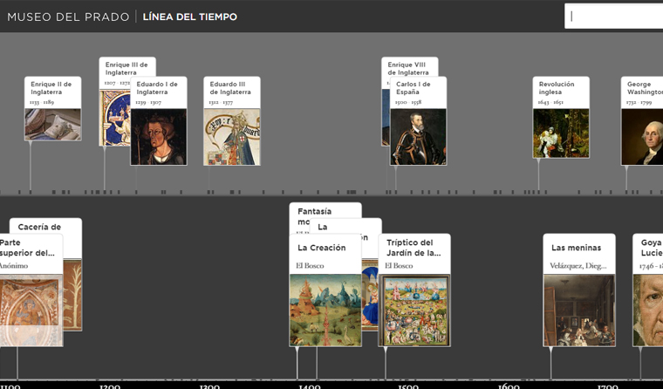Open Tríptico del Jardín de la... title

pos(414,248)
